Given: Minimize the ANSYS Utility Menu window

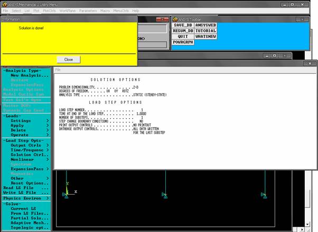Looking at the screenshot, I should pos(285,4).
